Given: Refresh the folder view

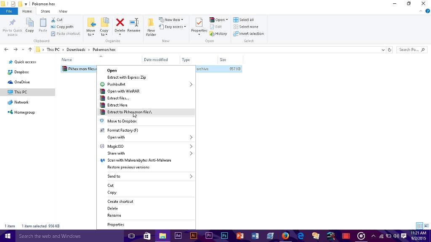Looking at the screenshot, I should tap(389, 50).
